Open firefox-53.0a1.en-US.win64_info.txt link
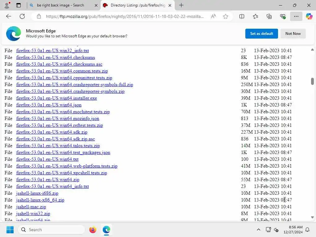The image size is (316, 237). pos(52,186)
